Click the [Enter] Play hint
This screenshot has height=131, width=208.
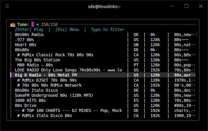click(29, 29)
